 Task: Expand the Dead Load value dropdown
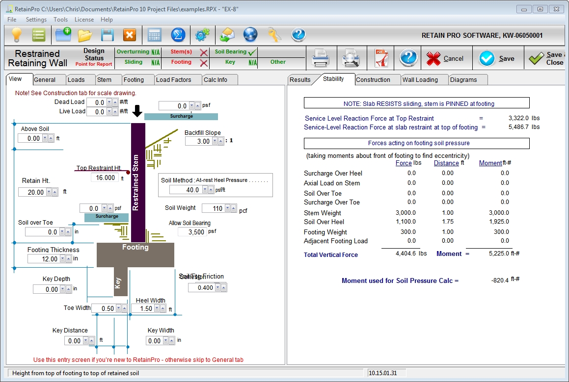109,102
